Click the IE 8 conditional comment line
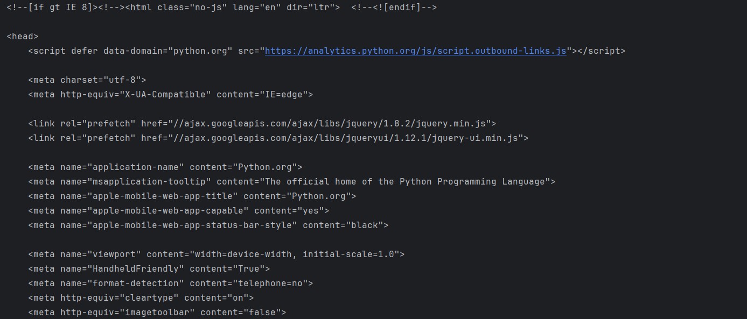 (222, 8)
